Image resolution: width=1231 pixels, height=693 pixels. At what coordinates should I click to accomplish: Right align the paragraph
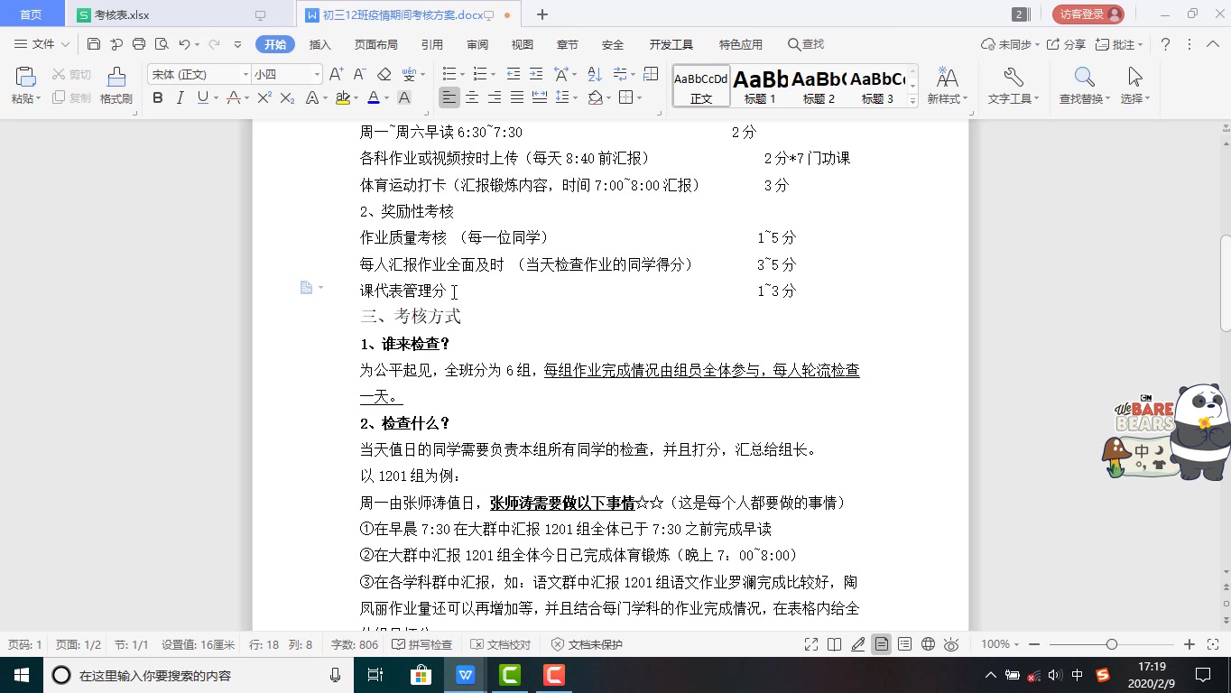[x=495, y=97]
